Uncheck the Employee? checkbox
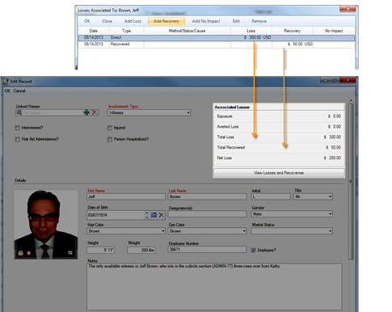 [x=253, y=251]
